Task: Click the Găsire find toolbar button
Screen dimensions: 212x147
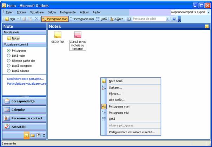Action: pos(117,19)
